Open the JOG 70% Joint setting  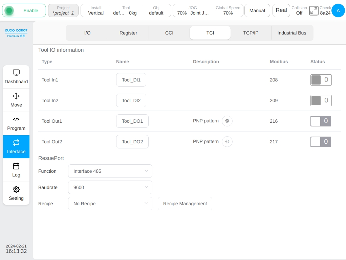[x=193, y=10]
